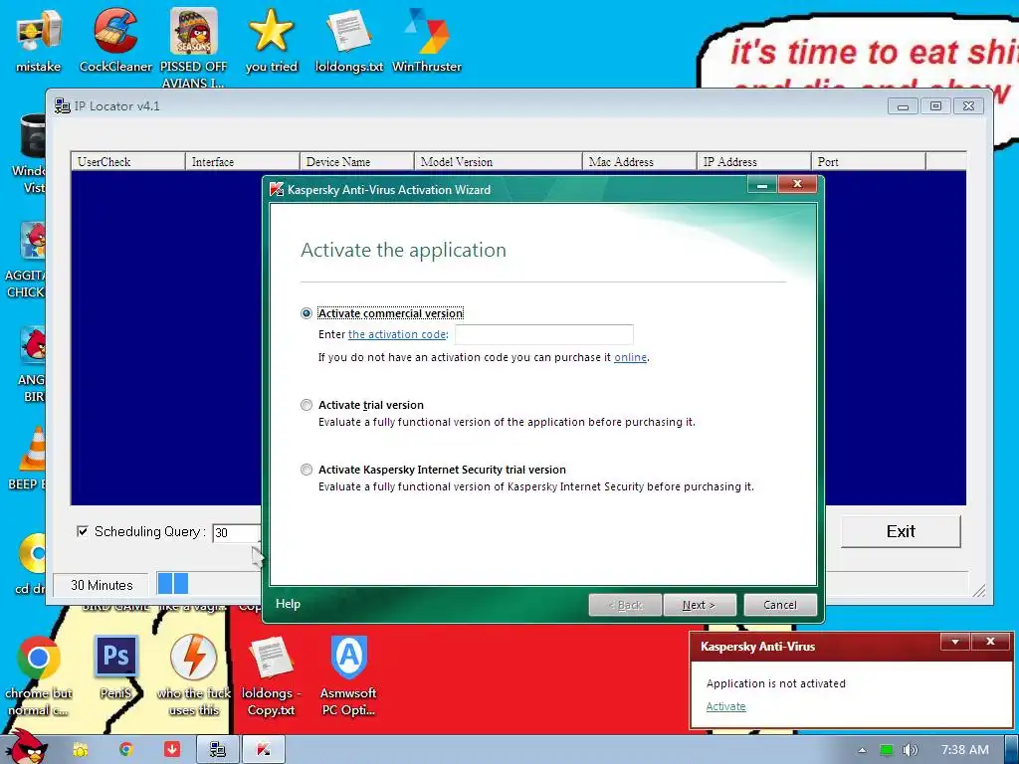Switch to IP Locator taskbar item
This screenshot has height=764, width=1019.
(218, 750)
